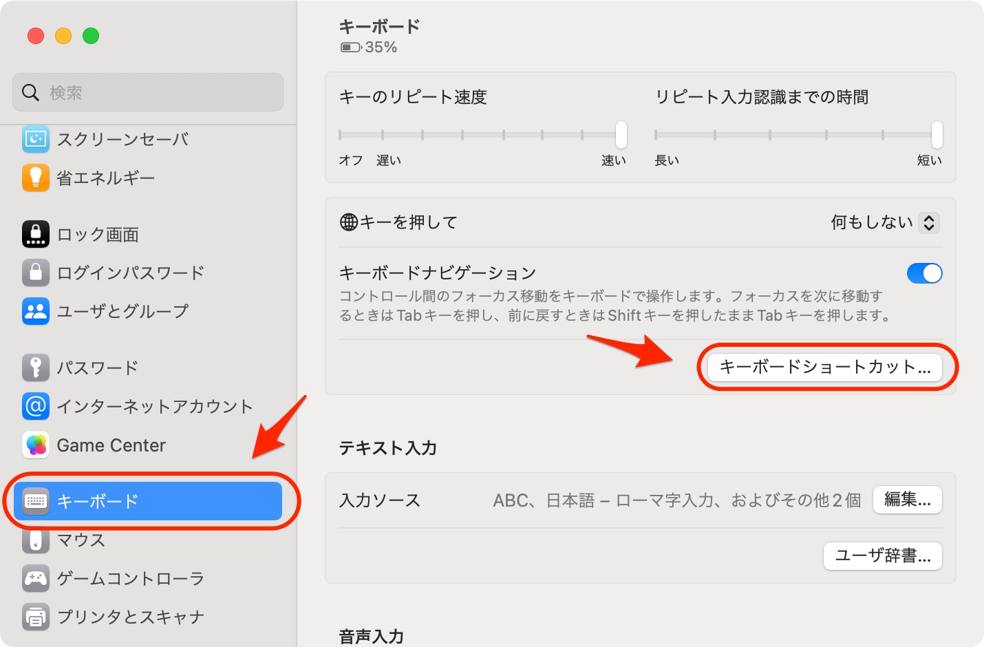Click the Energy Saver (省エネルギー) lightbulb icon
Viewport: 984px width, 647px height.
coord(36,178)
